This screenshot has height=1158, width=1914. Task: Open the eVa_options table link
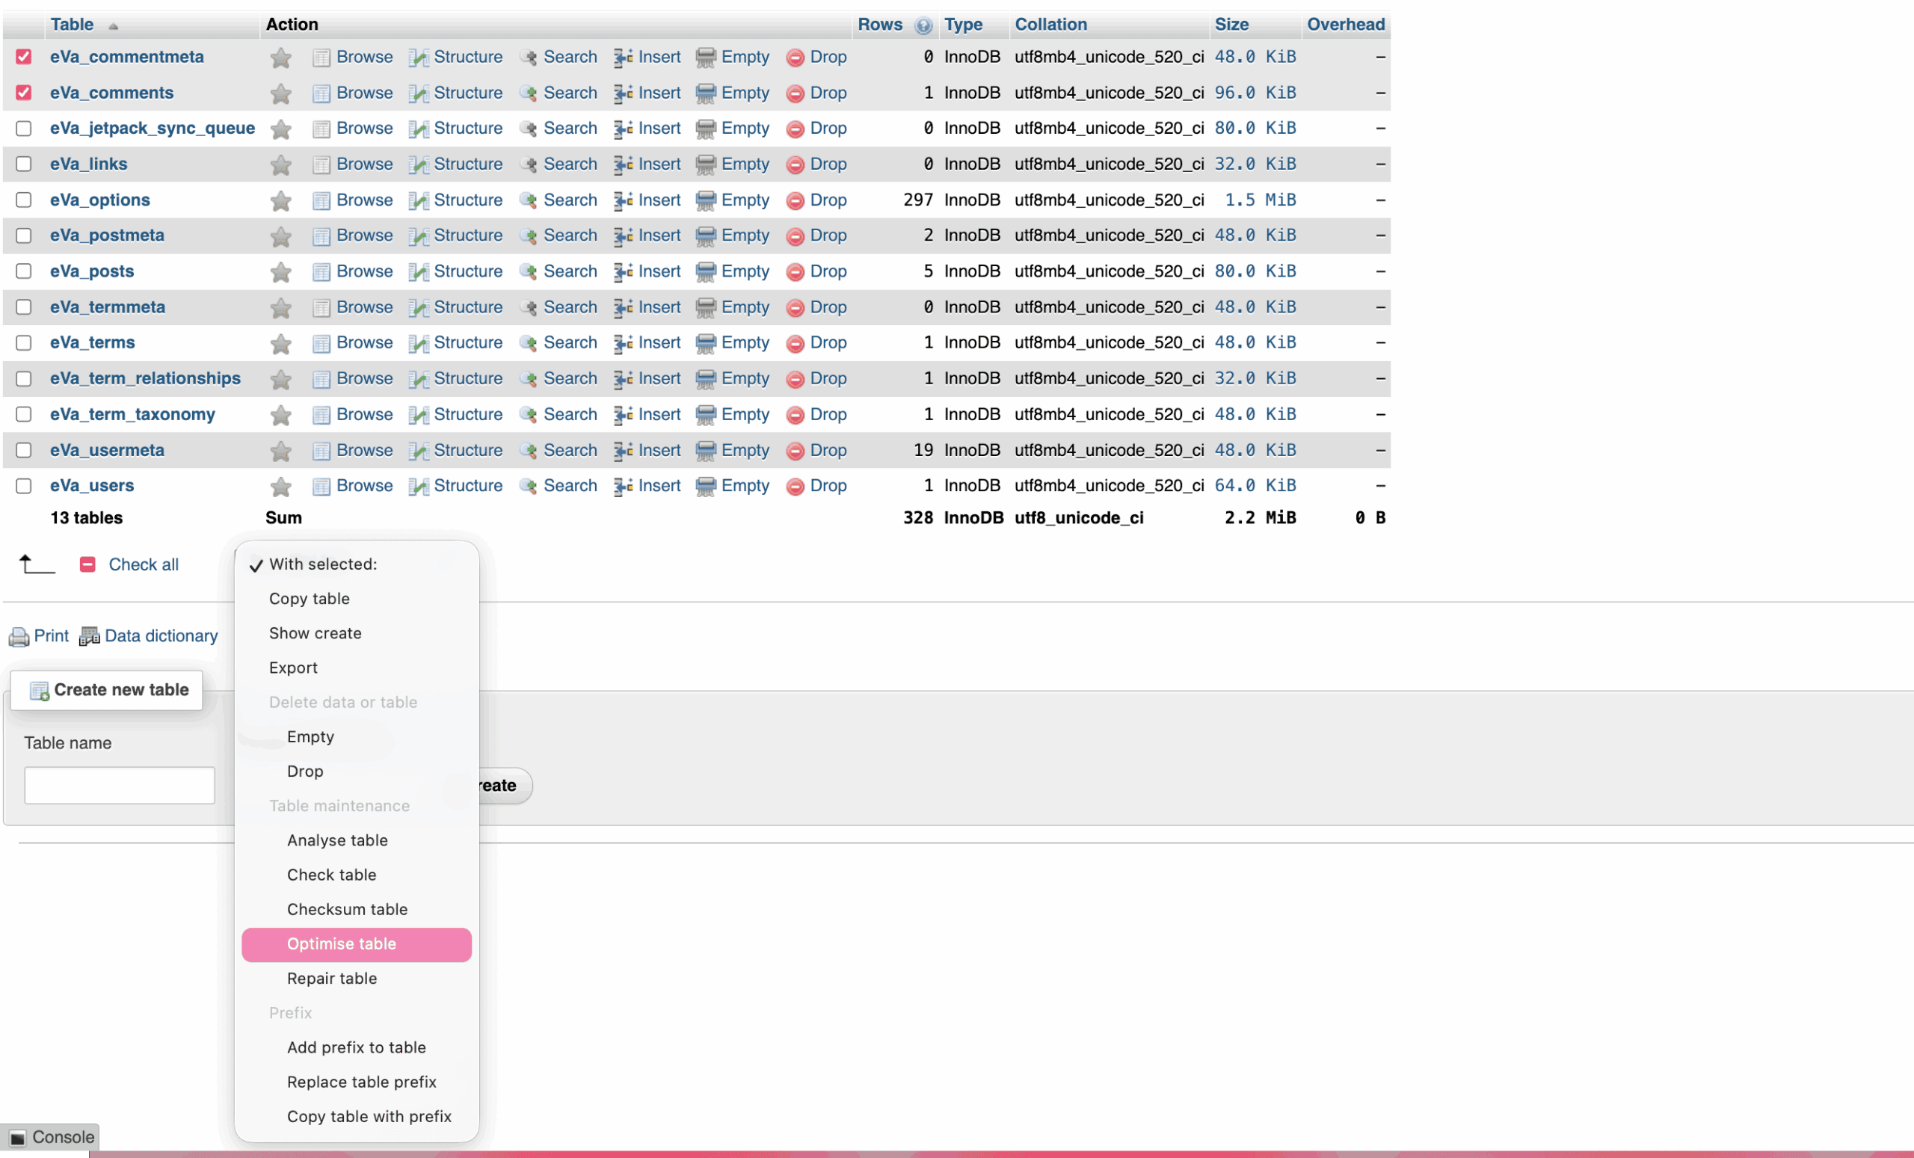pyautogui.click(x=100, y=200)
